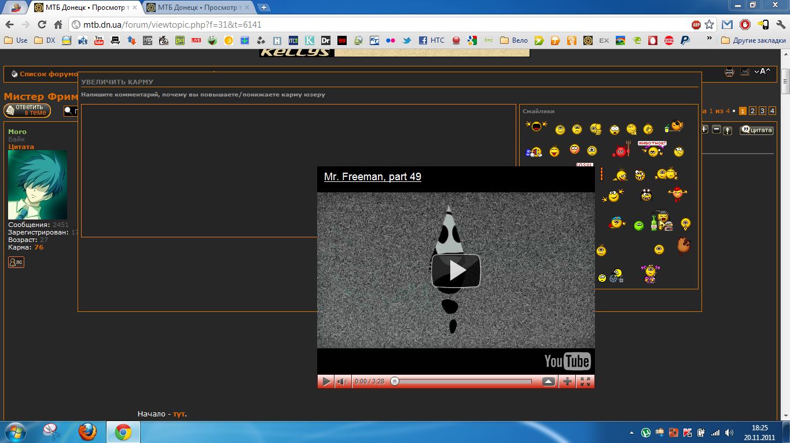Toggle fullscreen in the YouTube player
Viewport: 790px width, 443px height.
[585, 381]
